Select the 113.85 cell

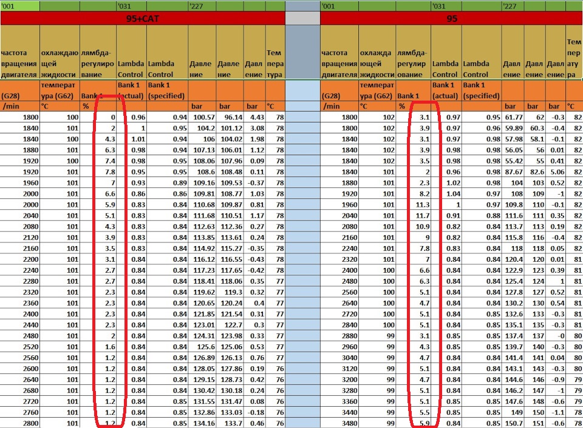[202, 237]
